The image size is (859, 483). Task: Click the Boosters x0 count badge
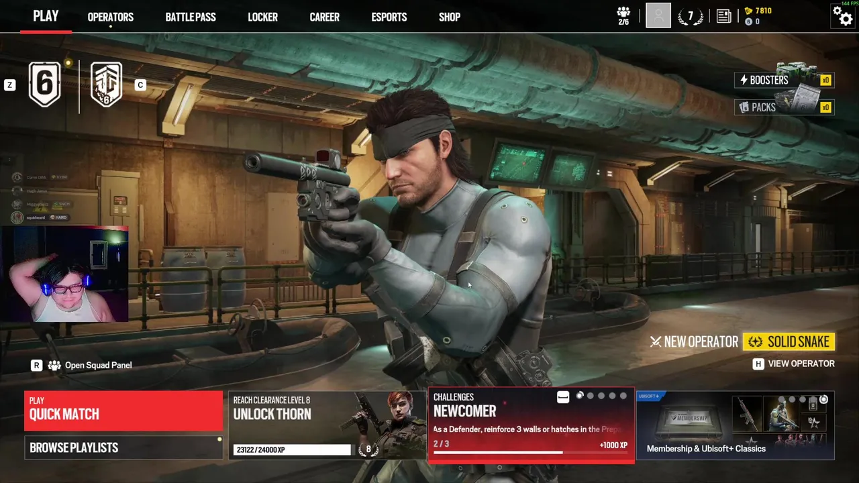pyautogui.click(x=825, y=80)
